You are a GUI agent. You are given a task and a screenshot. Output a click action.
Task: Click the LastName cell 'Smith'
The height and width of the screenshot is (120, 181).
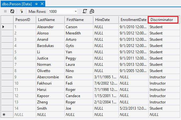click(50, 108)
